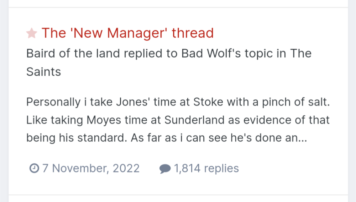Click the previous activity card at the top edge

pos(178,3)
